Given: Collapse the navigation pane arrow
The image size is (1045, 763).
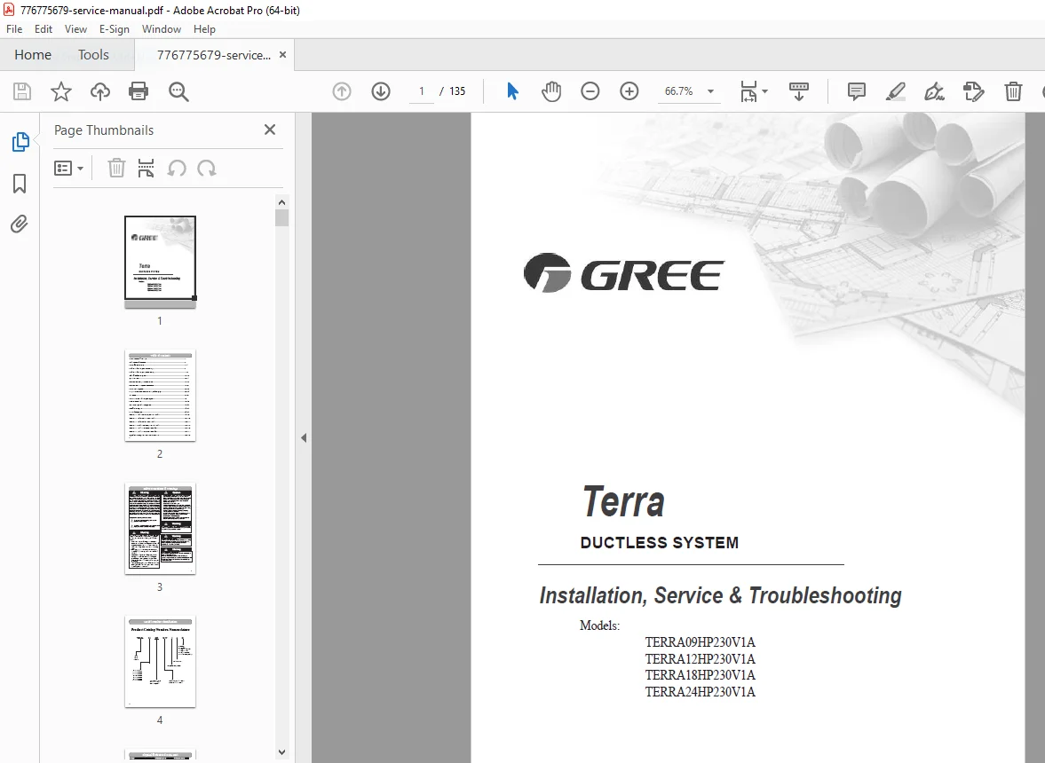Looking at the screenshot, I should point(304,437).
